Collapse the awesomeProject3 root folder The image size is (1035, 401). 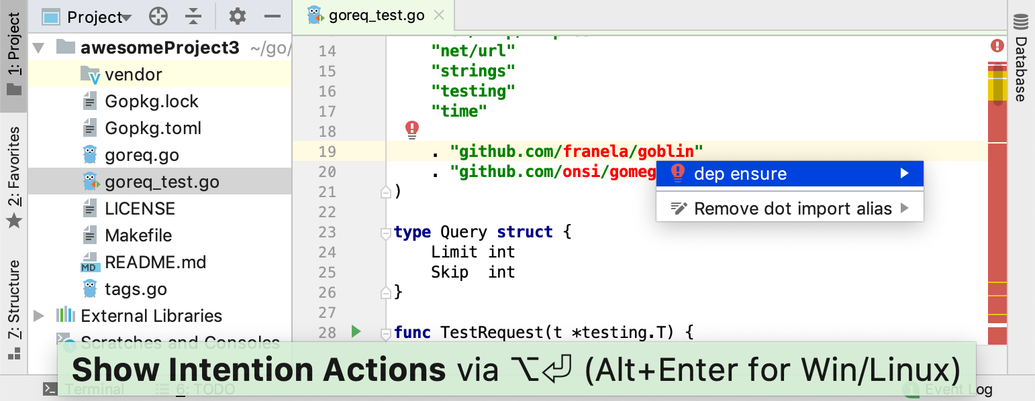38,48
